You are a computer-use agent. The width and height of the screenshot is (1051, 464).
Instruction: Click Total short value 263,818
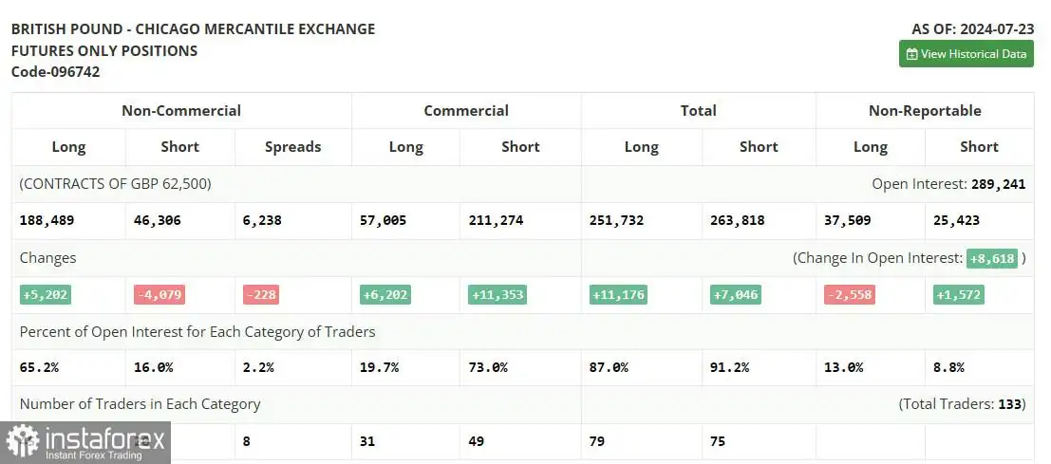738,220
